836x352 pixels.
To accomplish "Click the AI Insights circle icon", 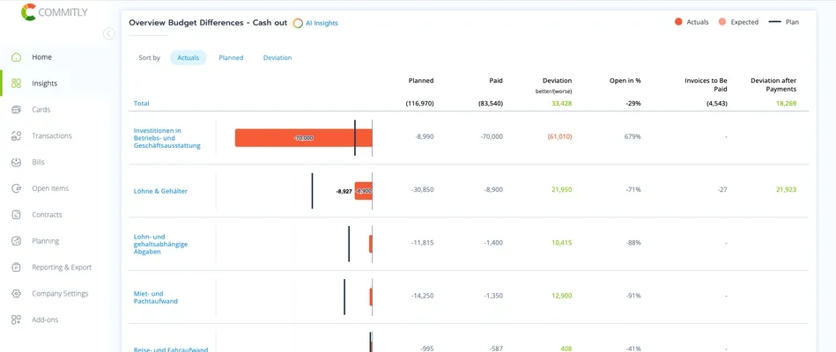I will click(298, 24).
